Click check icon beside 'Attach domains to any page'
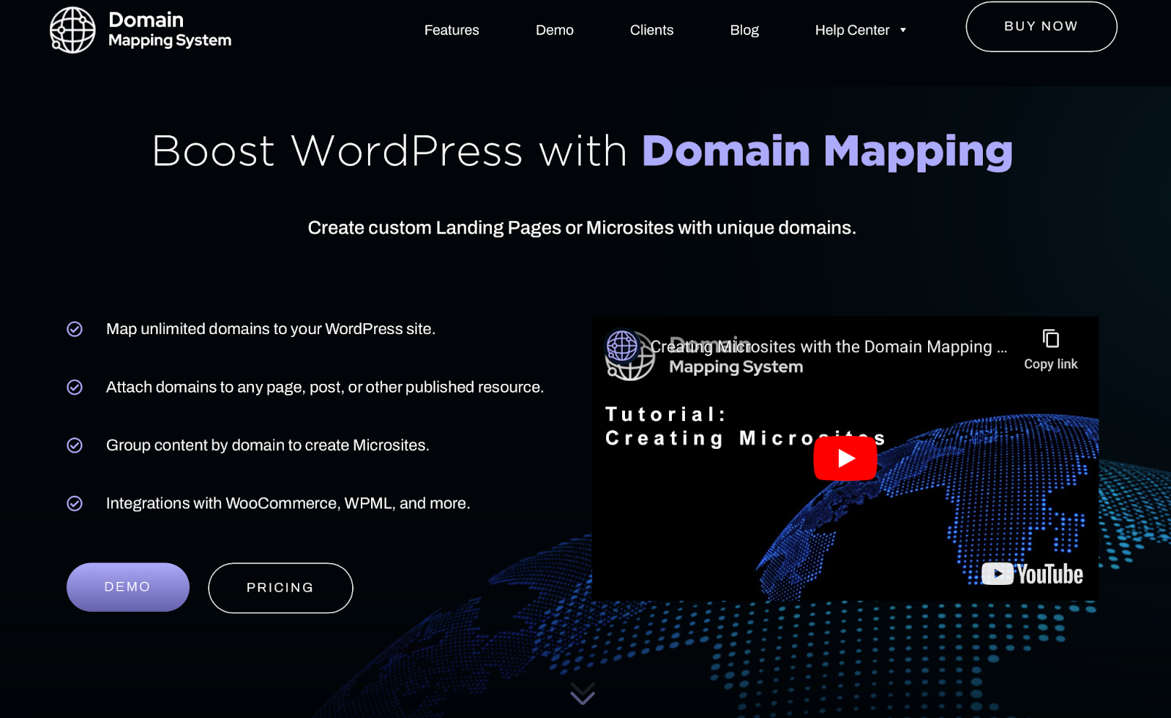Screen dimensions: 1171x718 (x=75, y=387)
